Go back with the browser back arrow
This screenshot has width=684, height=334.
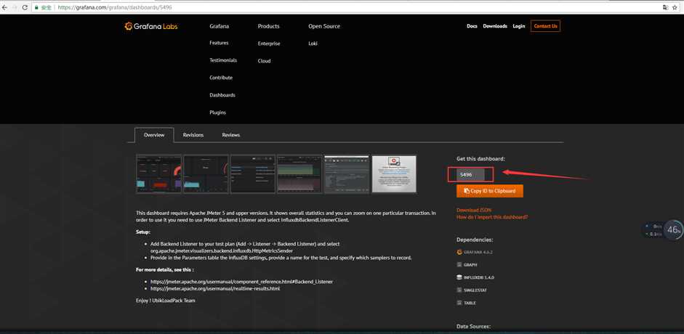[5, 7]
